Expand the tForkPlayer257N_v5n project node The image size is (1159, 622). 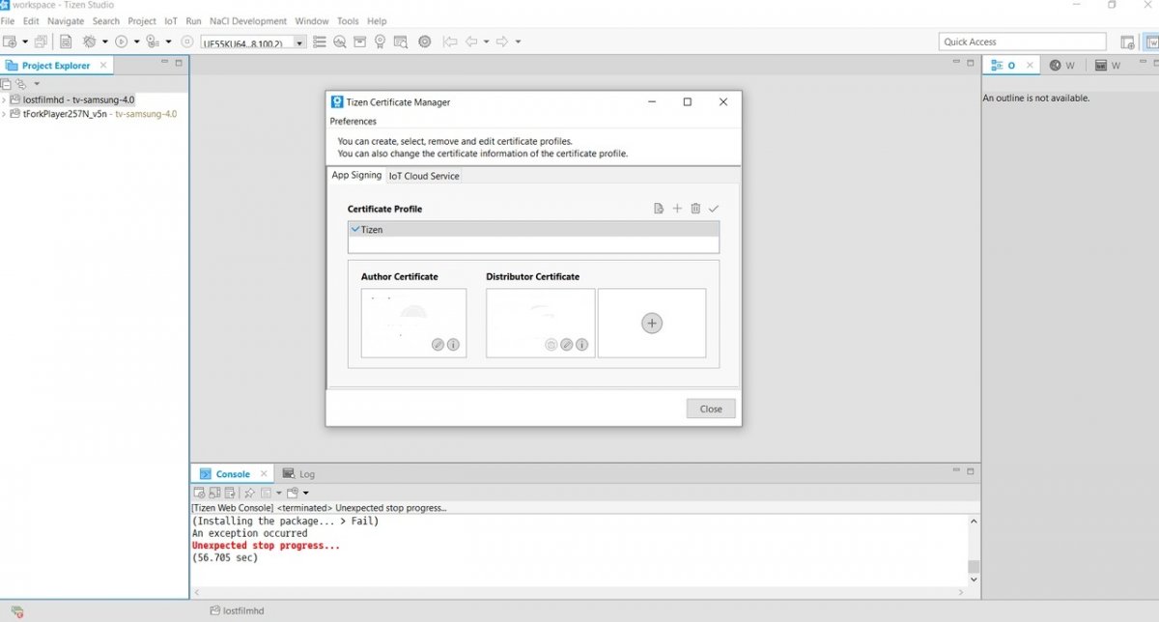(4, 114)
